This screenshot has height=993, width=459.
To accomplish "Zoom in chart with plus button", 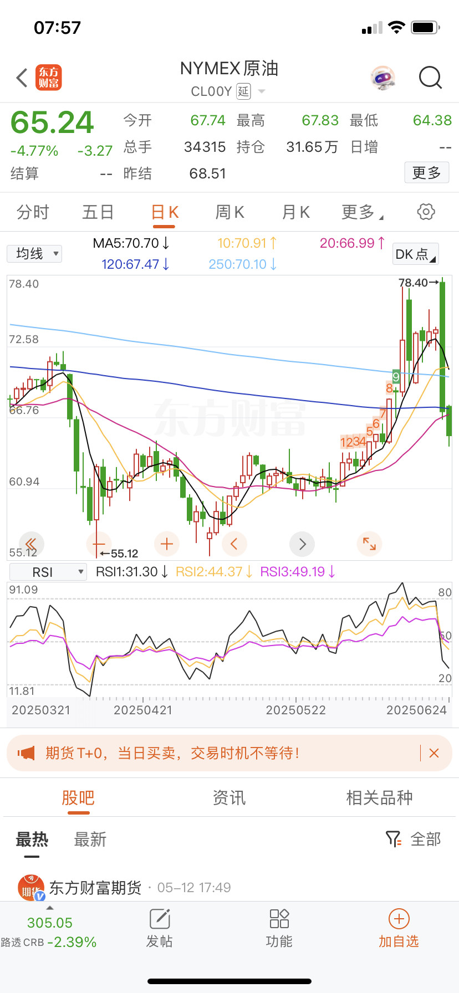I will tap(167, 544).
